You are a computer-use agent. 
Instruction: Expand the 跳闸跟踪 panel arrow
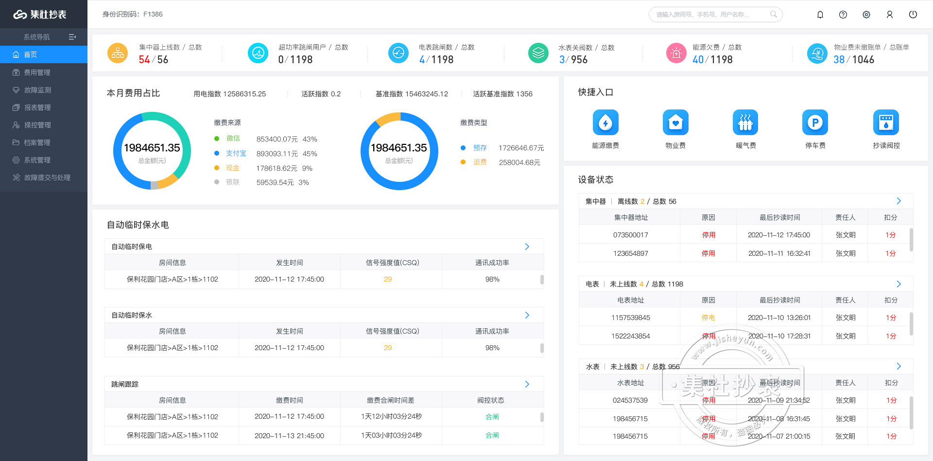[527, 384]
